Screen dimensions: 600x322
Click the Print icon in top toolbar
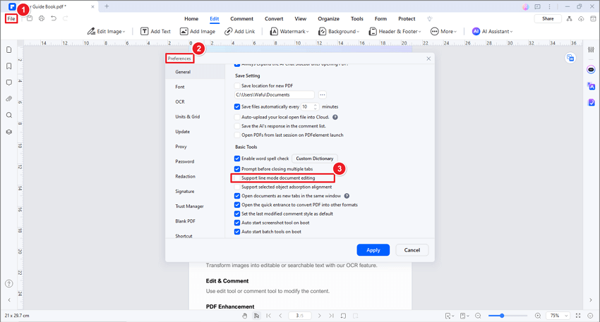(42, 18)
